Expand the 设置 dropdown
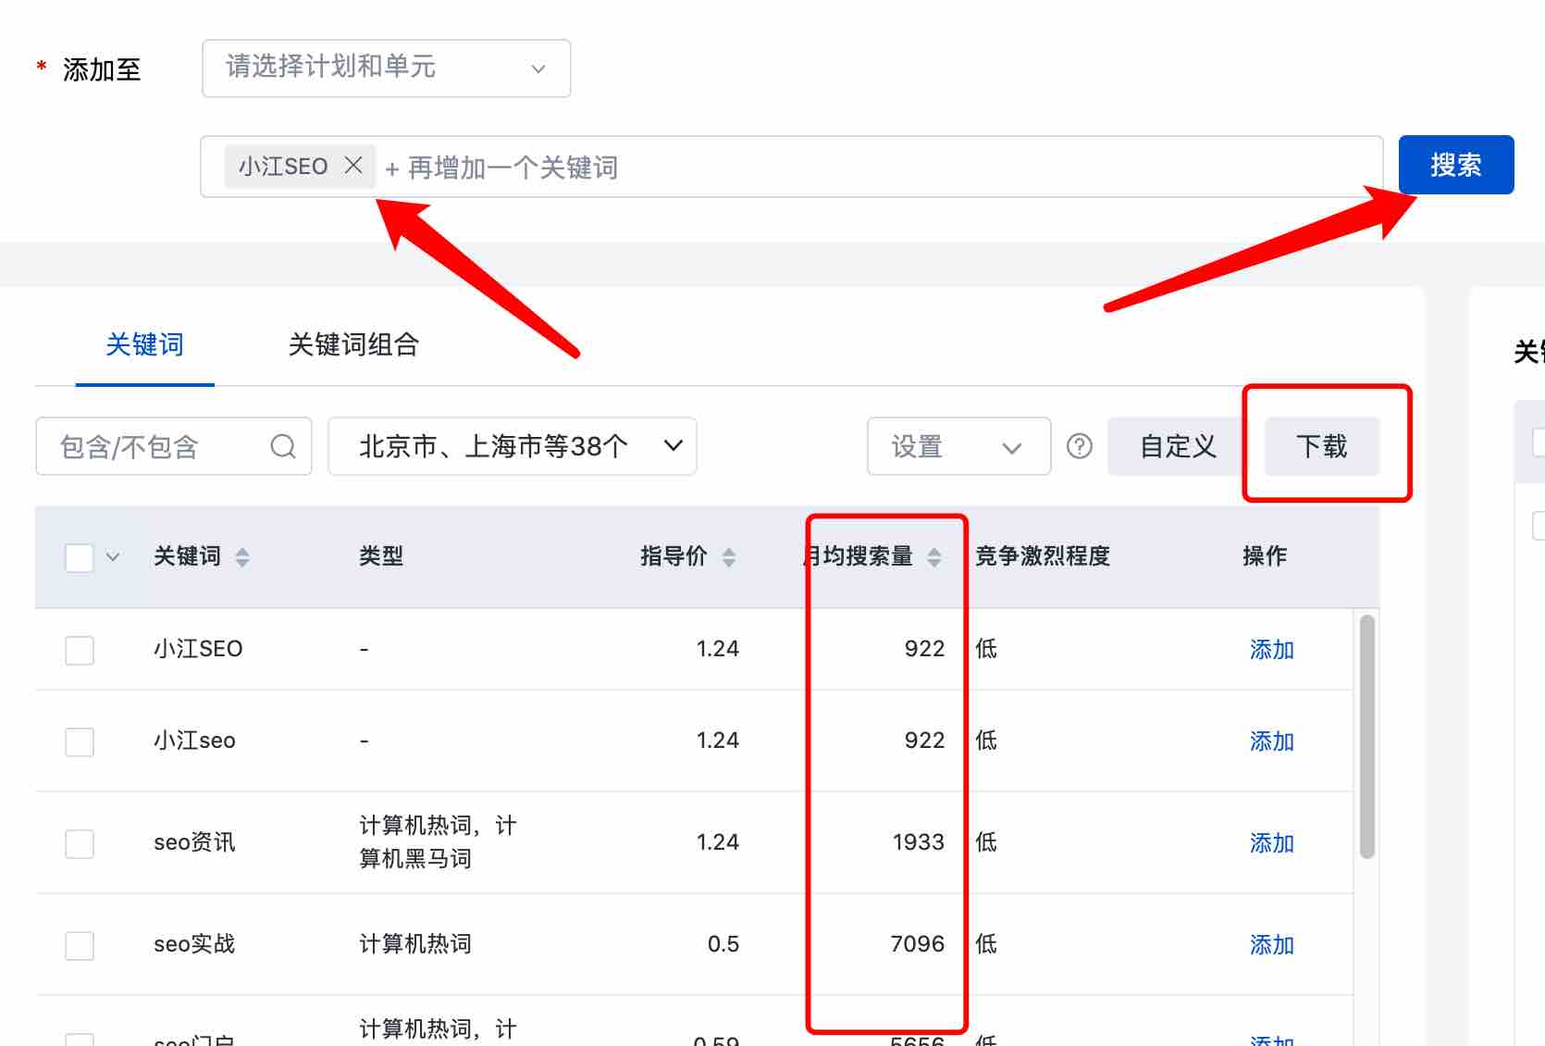The height and width of the screenshot is (1046, 1545). click(958, 447)
